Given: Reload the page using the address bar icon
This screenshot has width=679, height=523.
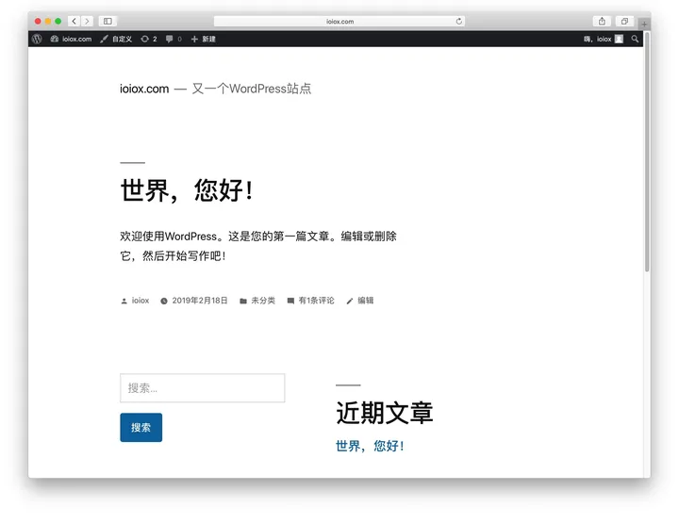Looking at the screenshot, I should coord(459,21).
